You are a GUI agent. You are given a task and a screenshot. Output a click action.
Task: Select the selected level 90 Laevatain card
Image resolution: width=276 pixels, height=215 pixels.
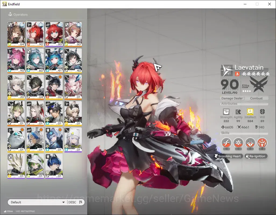(35, 34)
